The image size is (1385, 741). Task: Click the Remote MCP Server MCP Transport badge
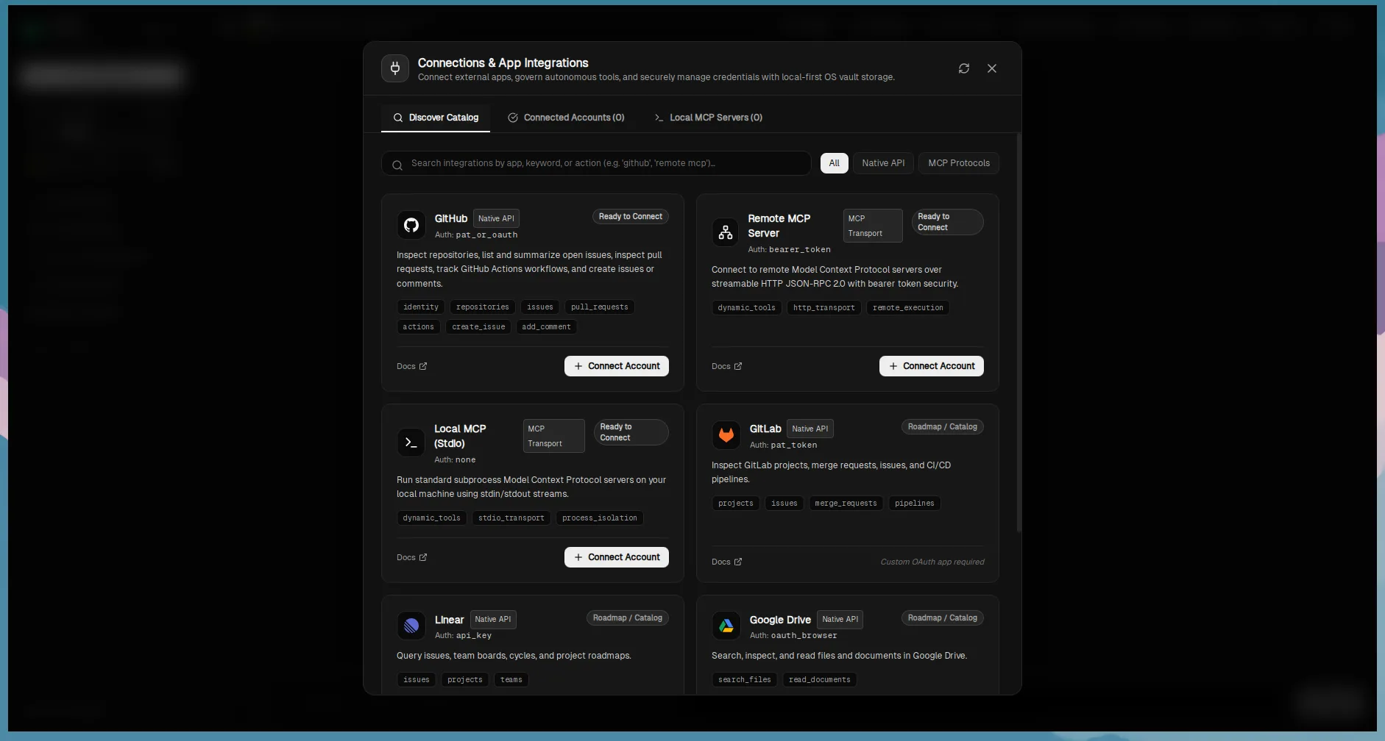pos(873,226)
